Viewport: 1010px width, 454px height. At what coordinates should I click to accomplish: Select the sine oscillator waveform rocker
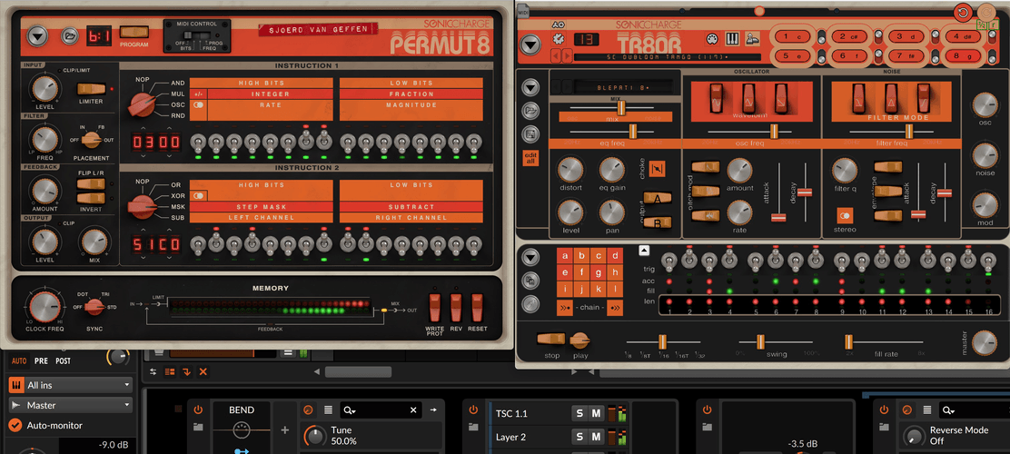(718, 99)
